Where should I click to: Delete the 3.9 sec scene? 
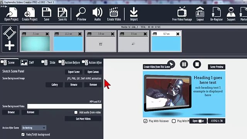(112, 34)
